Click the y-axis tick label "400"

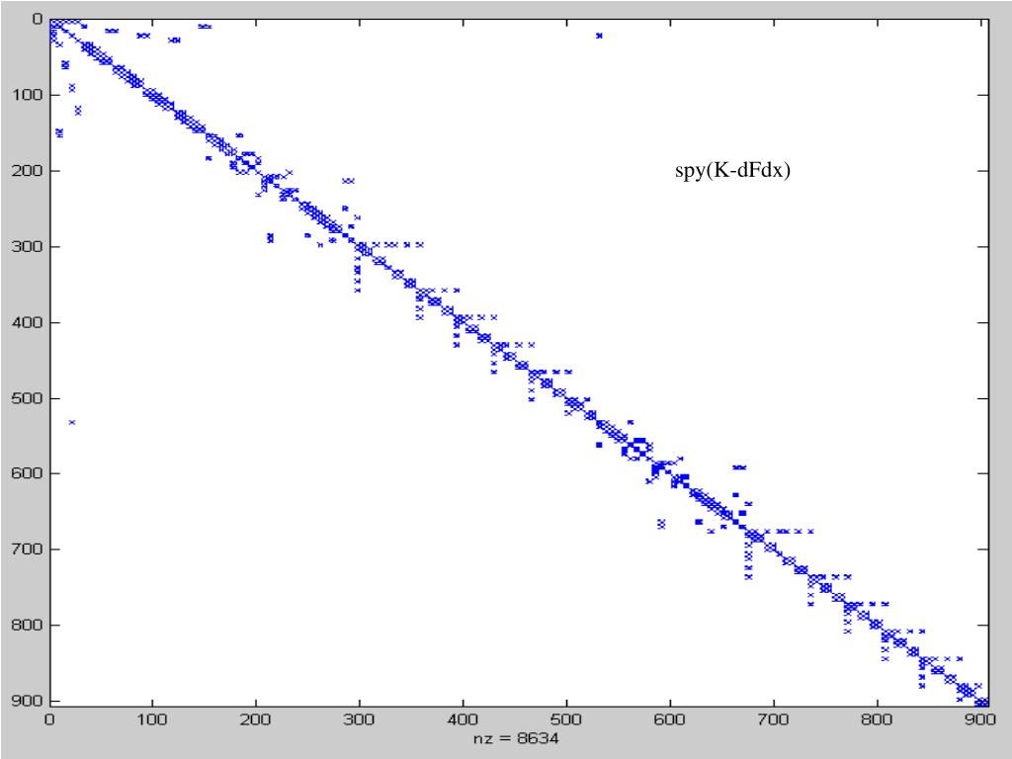(28, 322)
